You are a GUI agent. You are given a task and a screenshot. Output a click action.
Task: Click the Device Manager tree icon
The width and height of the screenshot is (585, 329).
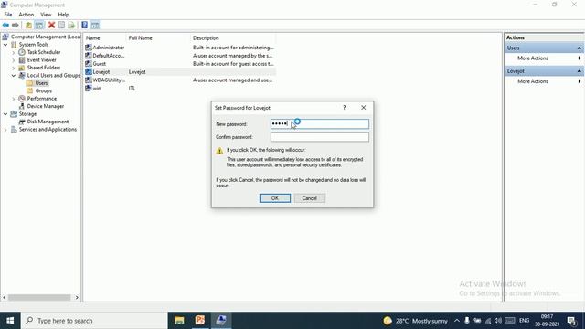(22, 106)
